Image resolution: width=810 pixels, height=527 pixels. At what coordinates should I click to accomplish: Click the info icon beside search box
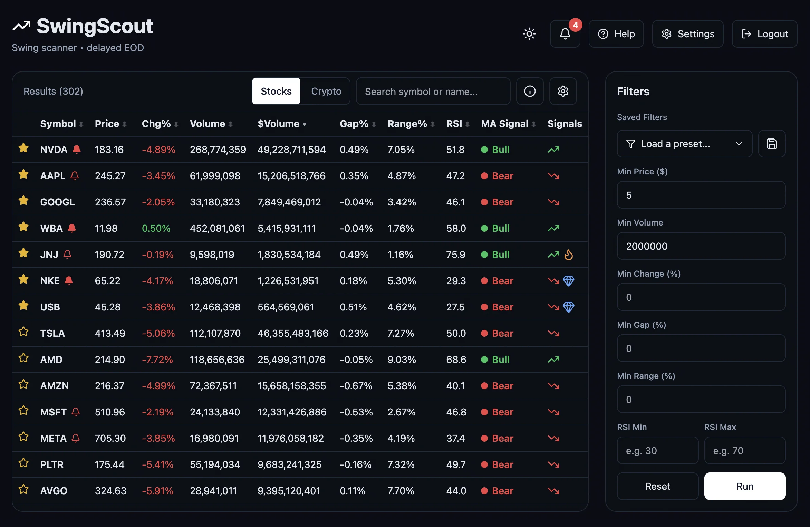(530, 91)
